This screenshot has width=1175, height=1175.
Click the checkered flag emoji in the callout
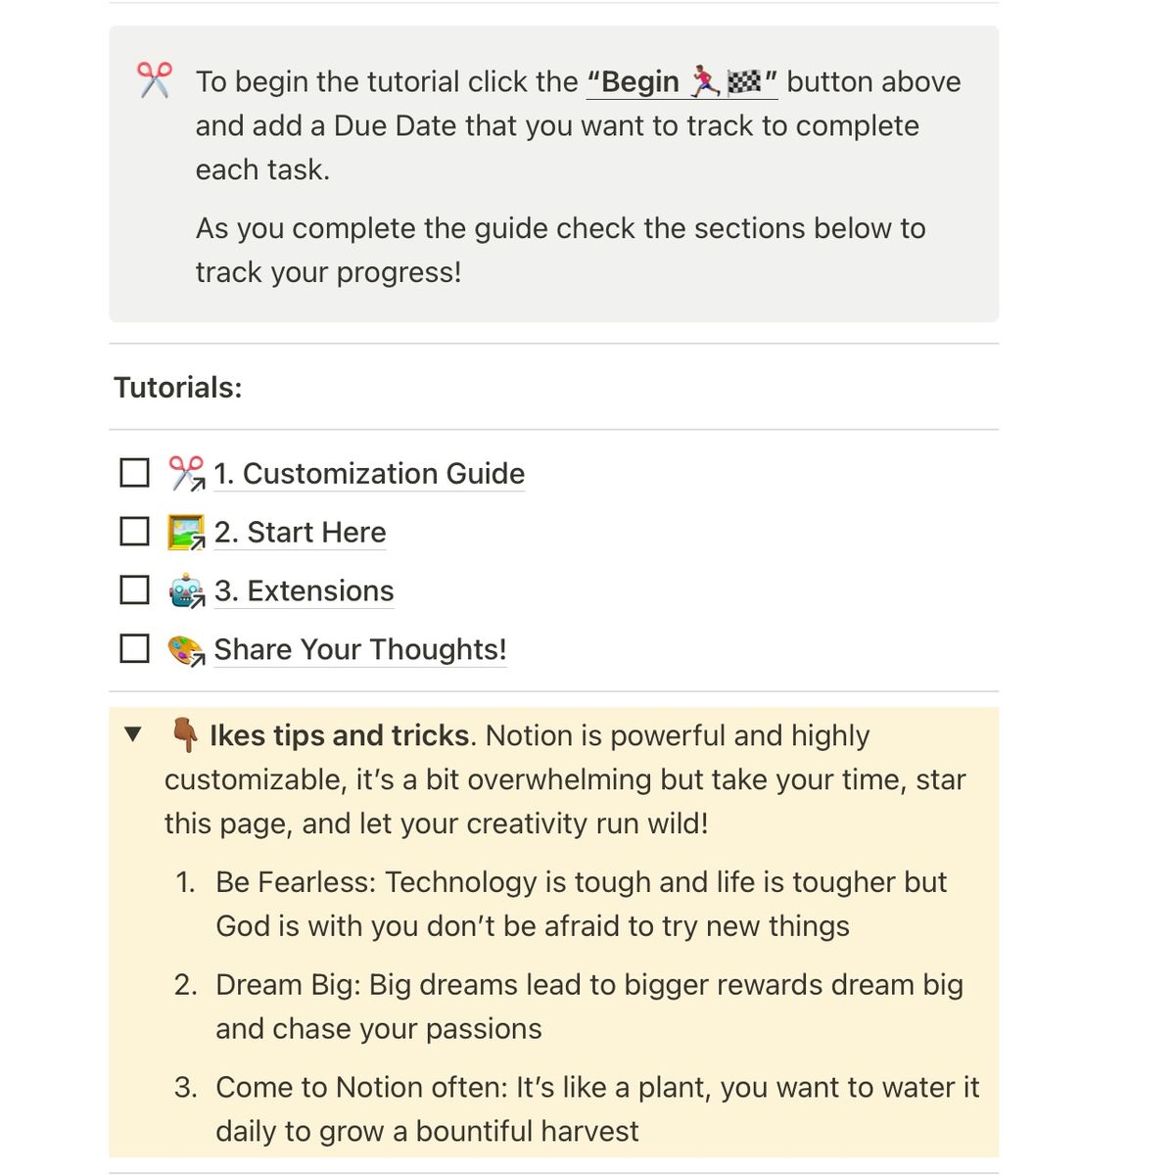click(x=744, y=81)
